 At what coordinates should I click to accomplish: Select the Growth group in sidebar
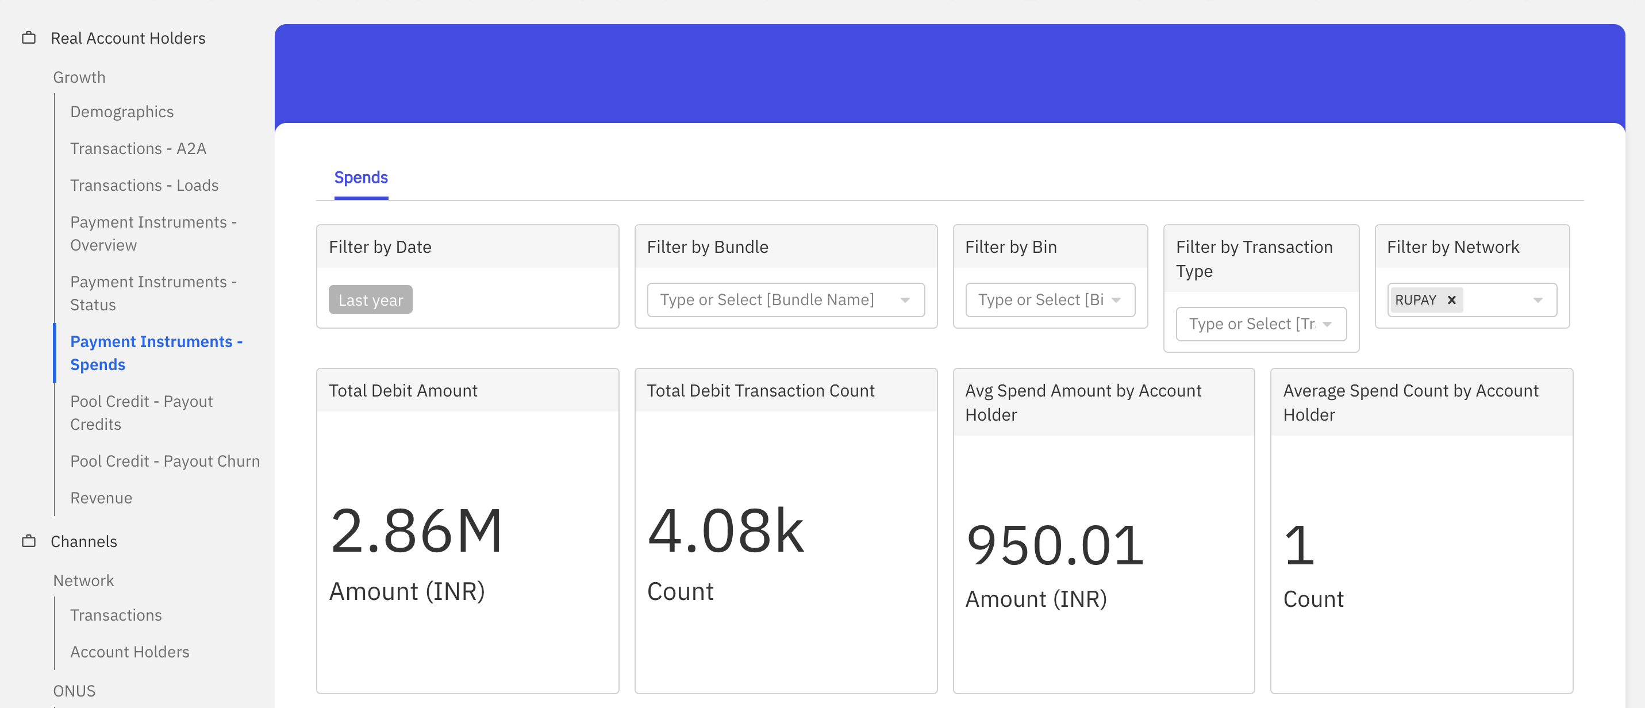click(x=79, y=77)
